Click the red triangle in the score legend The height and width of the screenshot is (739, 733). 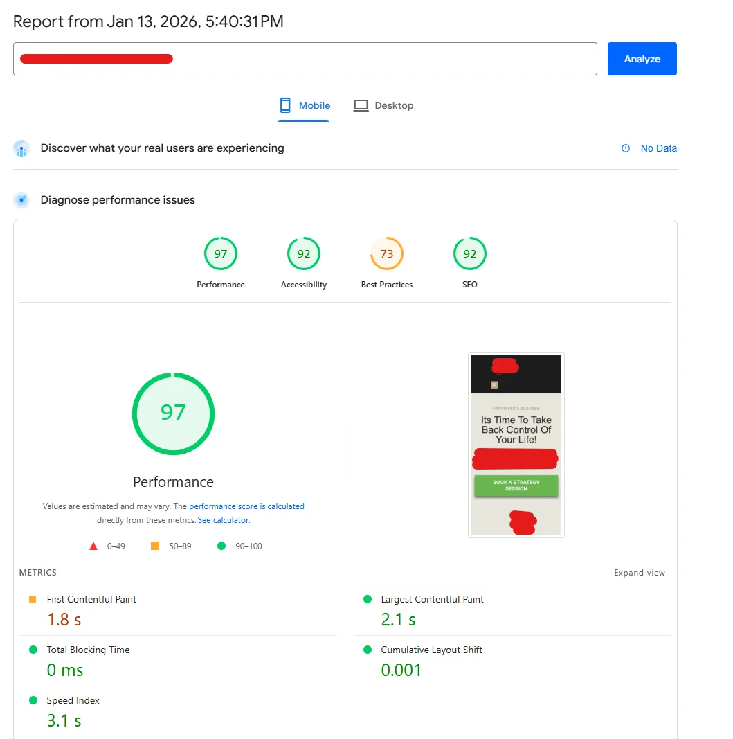93,546
